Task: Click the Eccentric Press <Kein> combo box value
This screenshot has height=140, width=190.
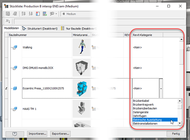Action: [x=146, y=88]
